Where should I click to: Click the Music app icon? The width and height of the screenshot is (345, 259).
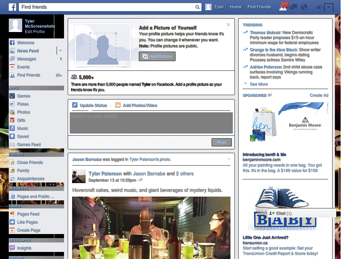click(x=12, y=128)
